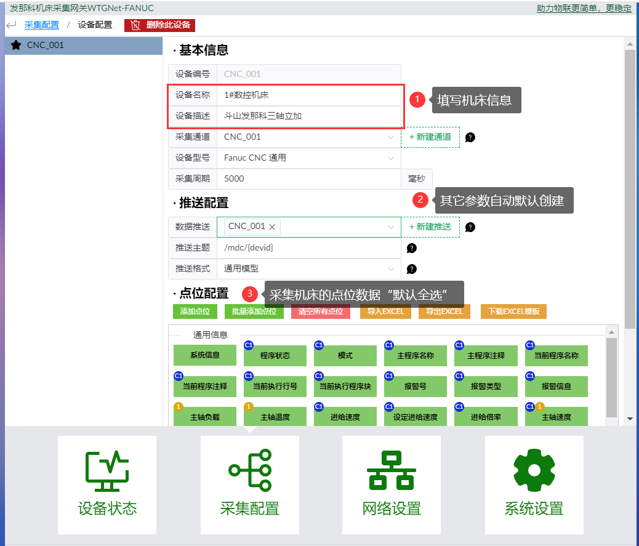Click the 采集周期 5000 input field
The image size is (639, 546).
tap(309, 179)
